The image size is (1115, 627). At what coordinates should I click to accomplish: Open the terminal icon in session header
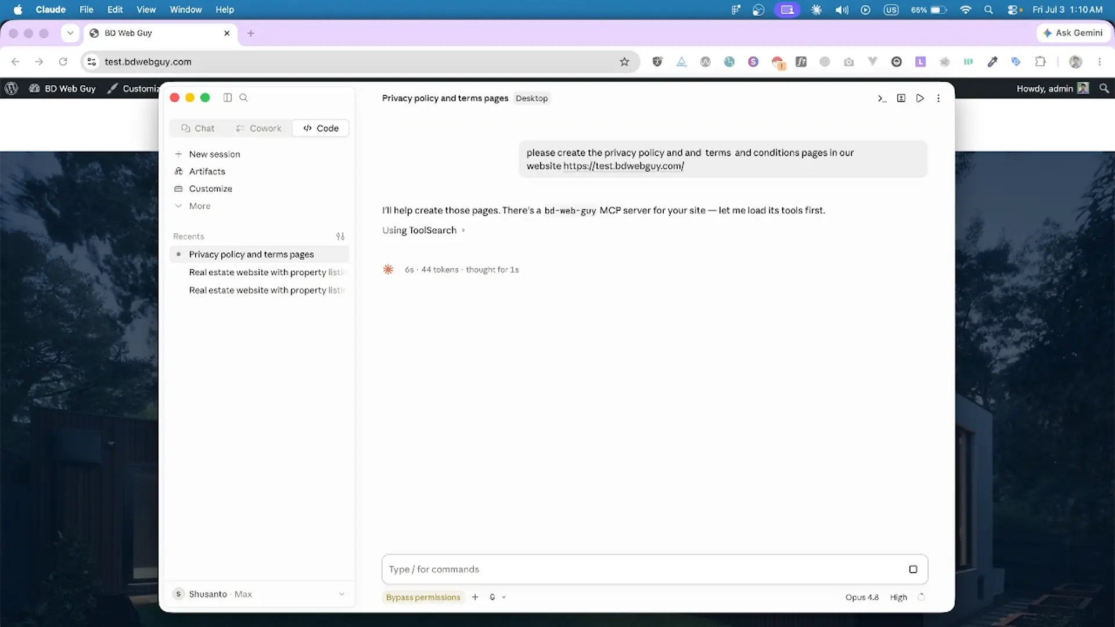tap(882, 98)
